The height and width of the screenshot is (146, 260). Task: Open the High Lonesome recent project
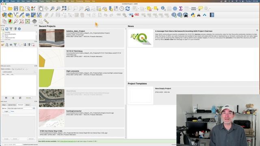81,78
